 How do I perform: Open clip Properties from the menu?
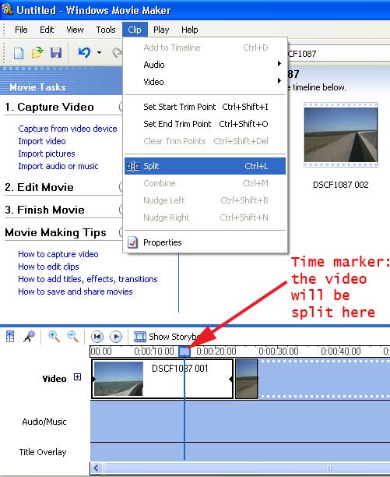point(205,242)
